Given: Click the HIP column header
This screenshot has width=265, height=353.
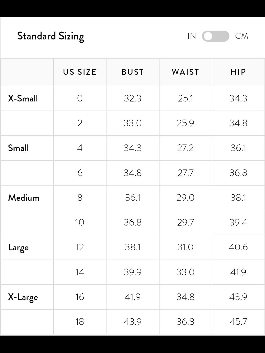Looking at the screenshot, I should click(x=238, y=72).
